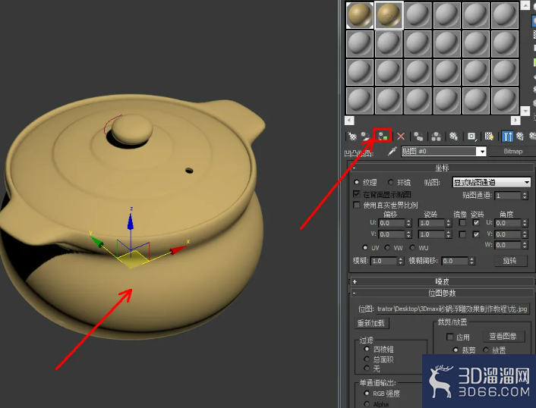This screenshot has width=536, height=408.
Task: Click the 位图 file path button
Action: (452, 309)
